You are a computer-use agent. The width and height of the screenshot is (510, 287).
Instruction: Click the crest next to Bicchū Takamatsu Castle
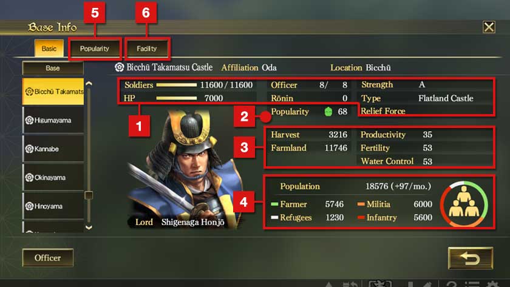coord(120,67)
